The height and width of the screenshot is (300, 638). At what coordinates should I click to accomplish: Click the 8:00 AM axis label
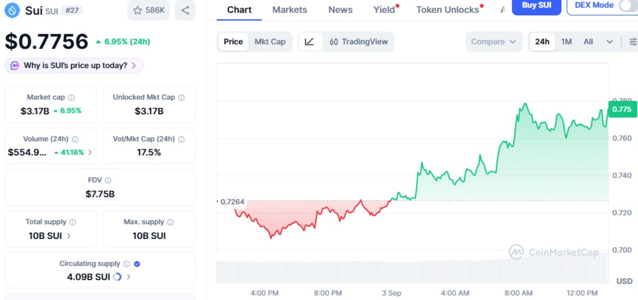(x=518, y=293)
